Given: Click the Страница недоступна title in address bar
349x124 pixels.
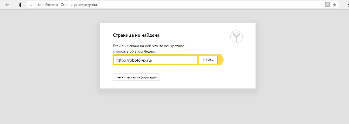Looking at the screenshot, I should 79,5.
